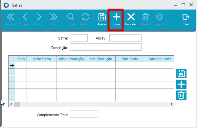Click the grid scrollbar left arrow
This screenshot has width=197, height=128.
coord(11,104)
